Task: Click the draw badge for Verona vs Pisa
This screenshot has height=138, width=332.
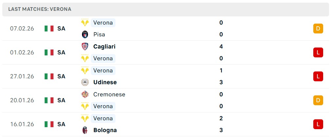Action: coord(318,29)
